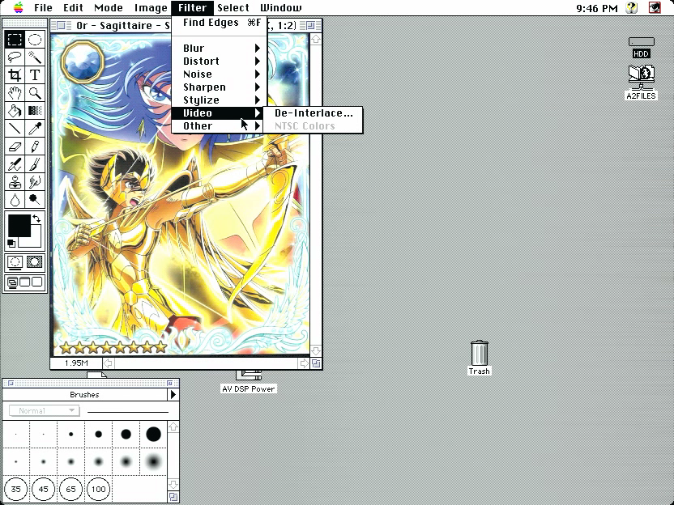Open the Apple menu
The width and height of the screenshot is (674, 505).
19,8
